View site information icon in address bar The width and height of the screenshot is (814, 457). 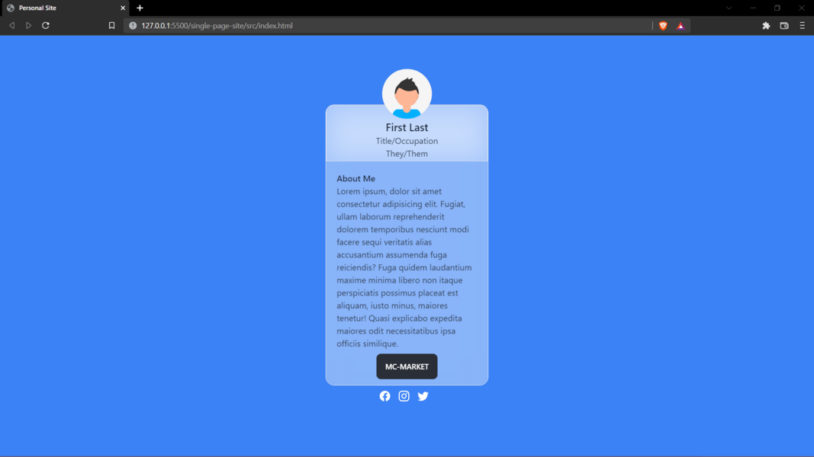click(133, 25)
